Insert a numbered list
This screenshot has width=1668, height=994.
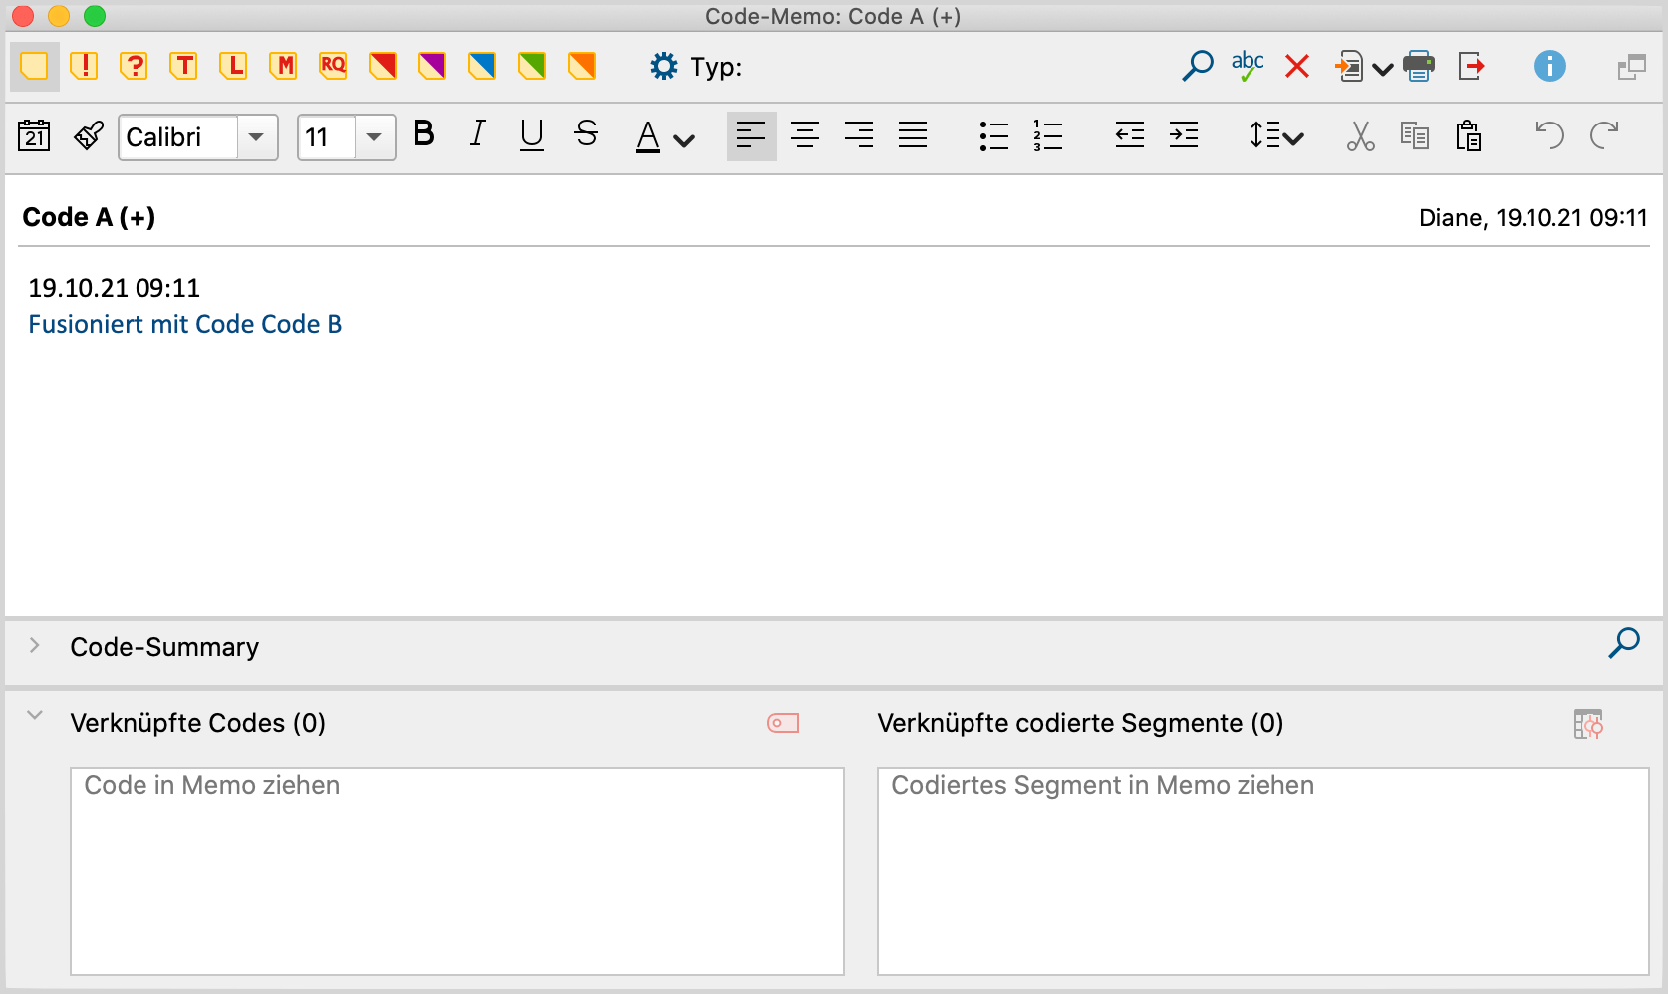(x=1048, y=136)
